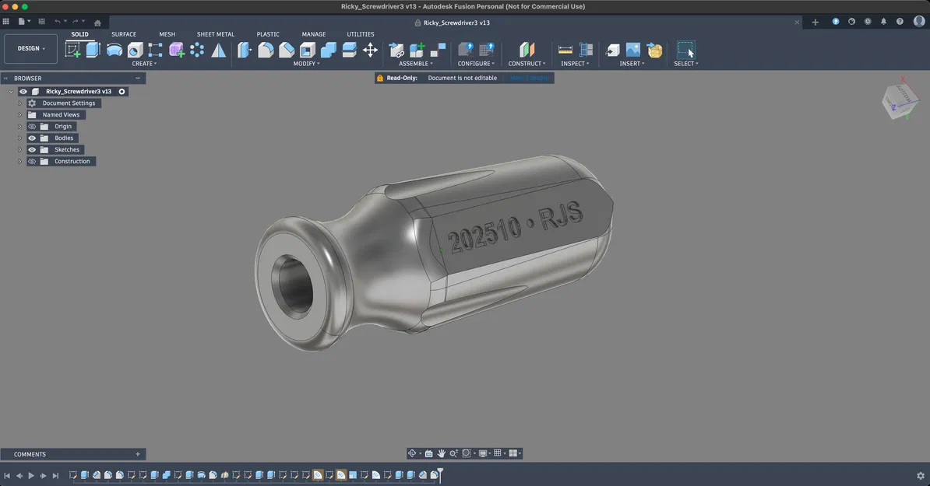This screenshot has height=486, width=930.
Task: Open the CONSTRUCT dropdown menu
Action: click(x=527, y=63)
